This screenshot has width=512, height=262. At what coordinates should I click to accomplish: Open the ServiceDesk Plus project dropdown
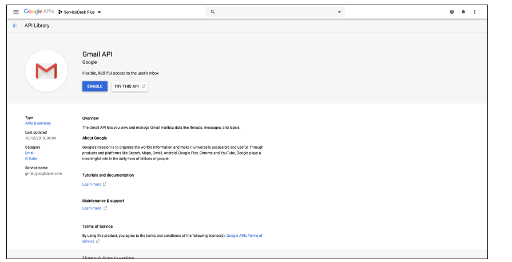point(80,11)
